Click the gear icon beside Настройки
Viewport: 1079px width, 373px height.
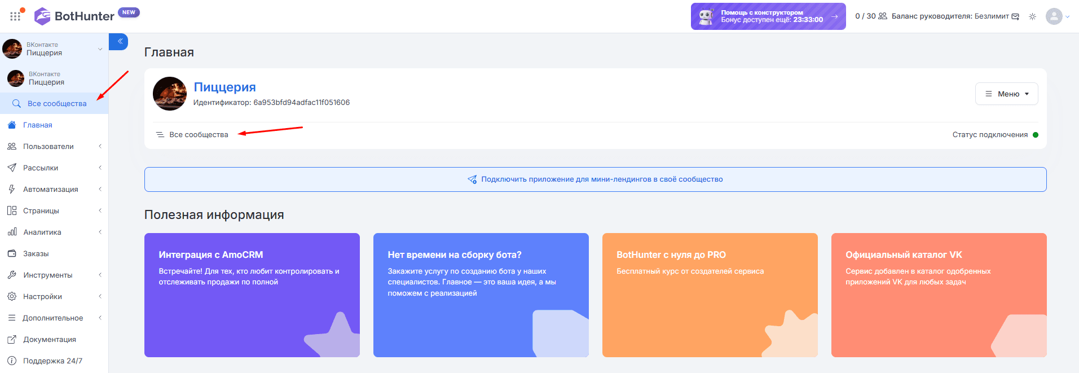[12, 296]
